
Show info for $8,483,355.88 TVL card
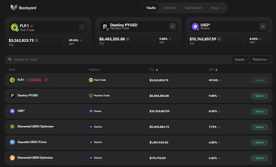(128, 39)
